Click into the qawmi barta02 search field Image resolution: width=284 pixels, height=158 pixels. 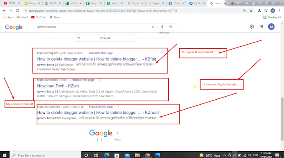point(92,27)
